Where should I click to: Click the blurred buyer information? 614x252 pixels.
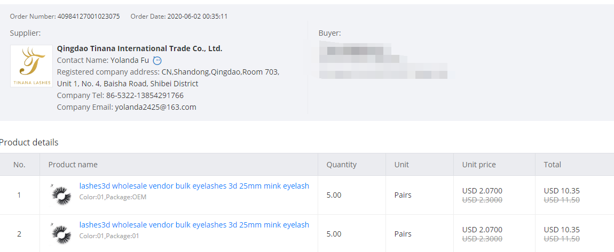coord(382,62)
